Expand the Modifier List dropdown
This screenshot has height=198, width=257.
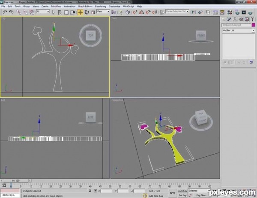tap(239, 30)
